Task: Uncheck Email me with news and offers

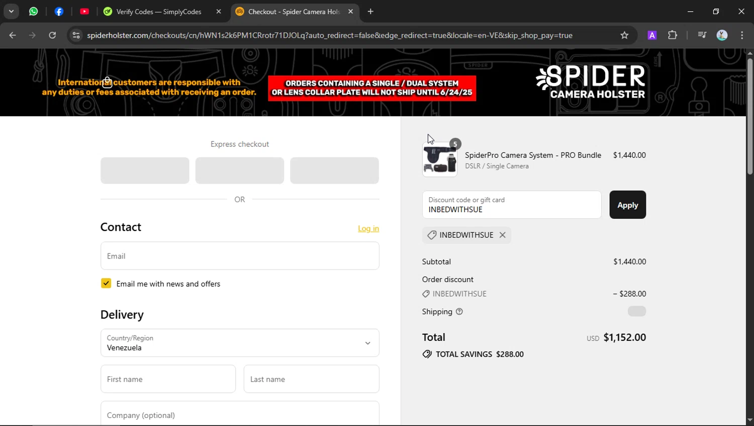Action: click(106, 284)
